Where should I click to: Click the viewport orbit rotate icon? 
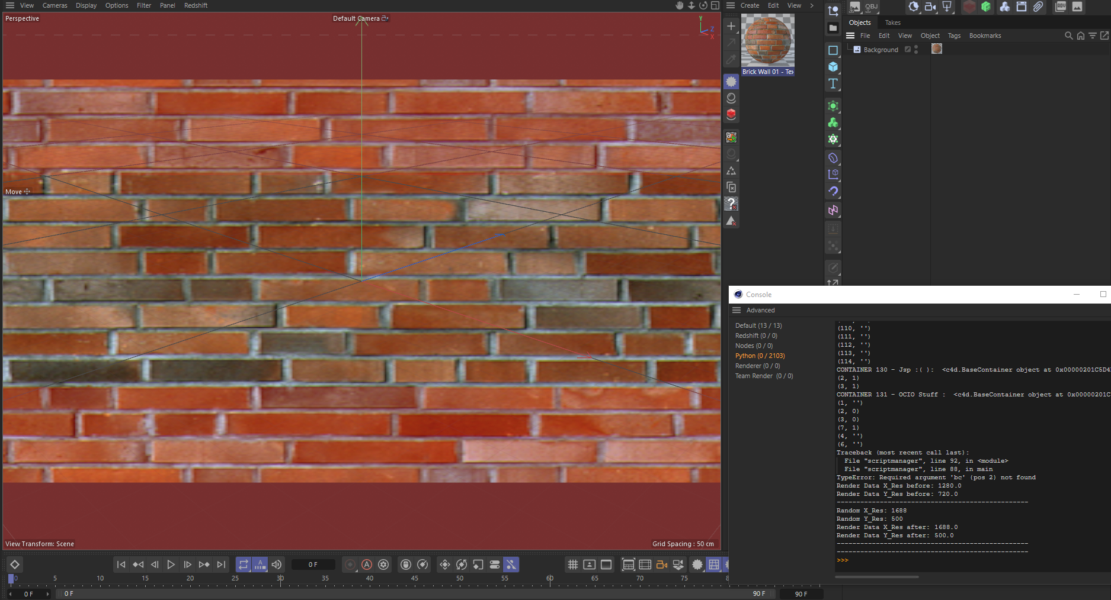click(x=703, y=5)
